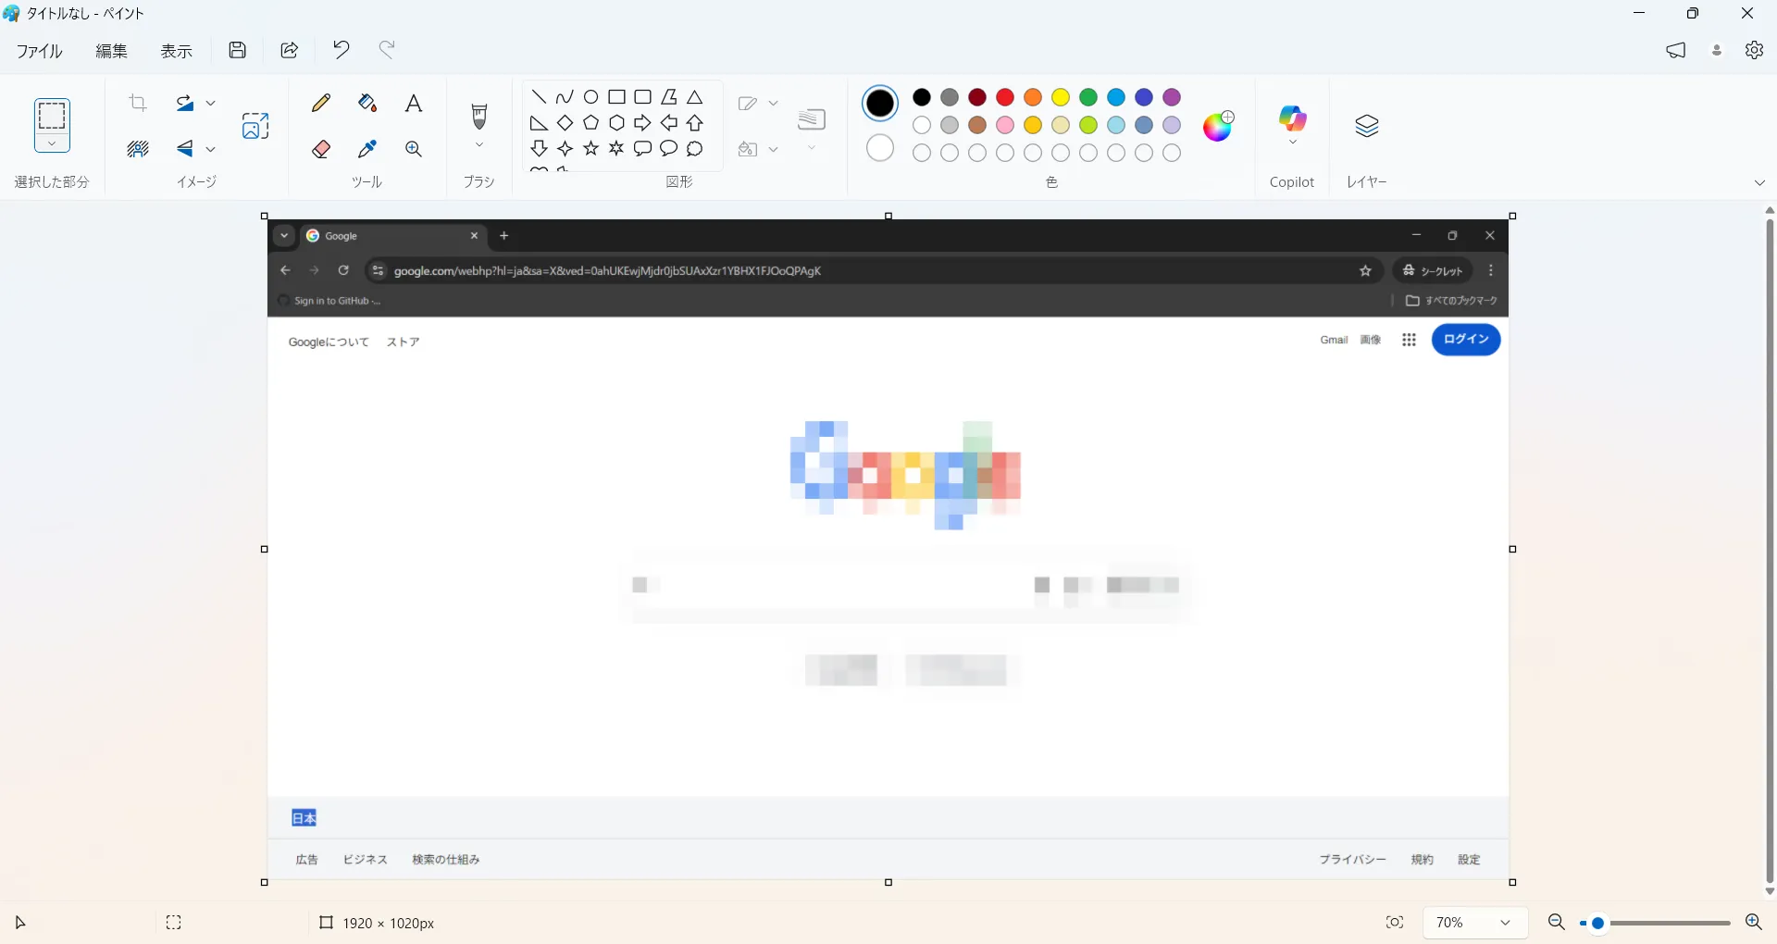Click the vertical canvas scrollbar
Screen dimensions: 1777x944
(x=1770, y=551)
